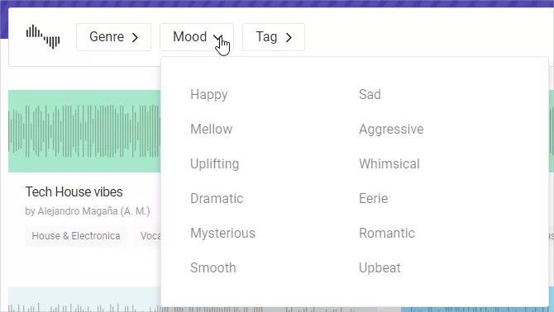Filter by Eerie mood
This screenshot has height=312, width=554.
pyautogui.click(x=373, y=198)
